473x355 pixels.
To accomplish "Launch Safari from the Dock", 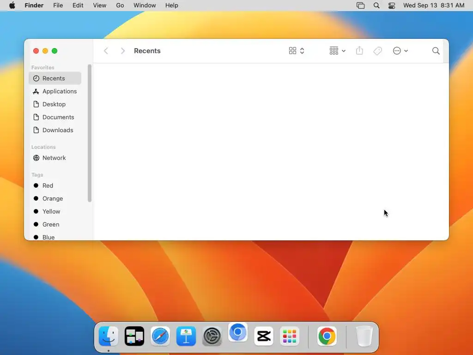I will (x=160, y=336).
